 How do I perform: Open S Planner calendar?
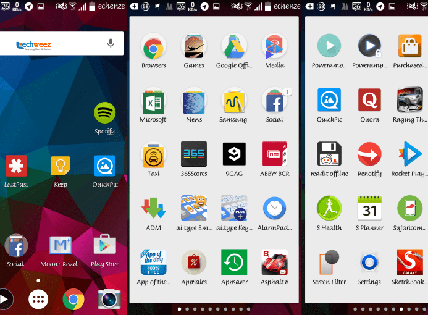(369, 208)
